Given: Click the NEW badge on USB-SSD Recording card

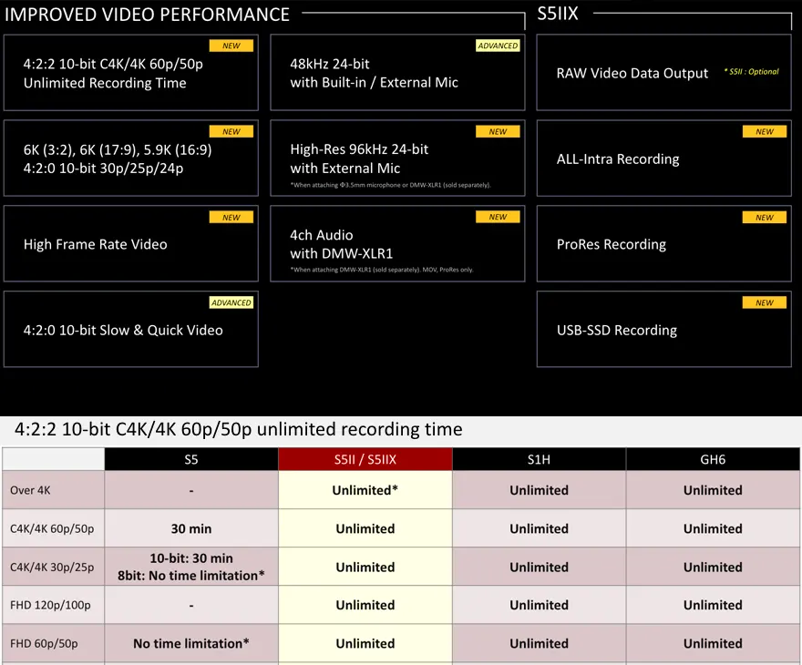Looking at the screenshot, I should click(x=765, y=302).
